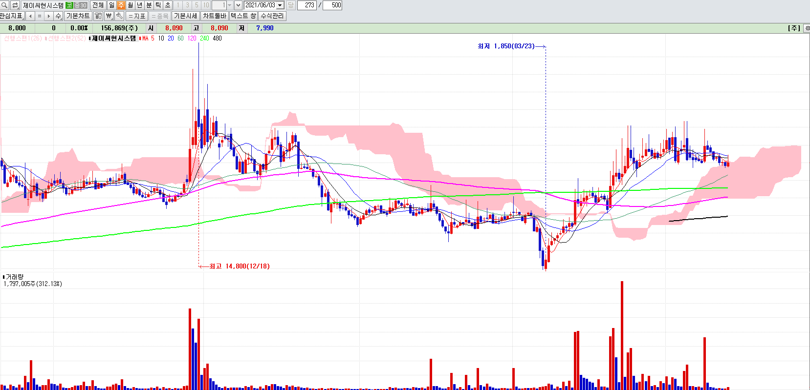810x390 pixels.
Task: Open the wrench configuration icon
Action: pos(119,16)
